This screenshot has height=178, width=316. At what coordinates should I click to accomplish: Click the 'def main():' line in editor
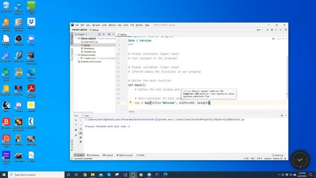137,85
